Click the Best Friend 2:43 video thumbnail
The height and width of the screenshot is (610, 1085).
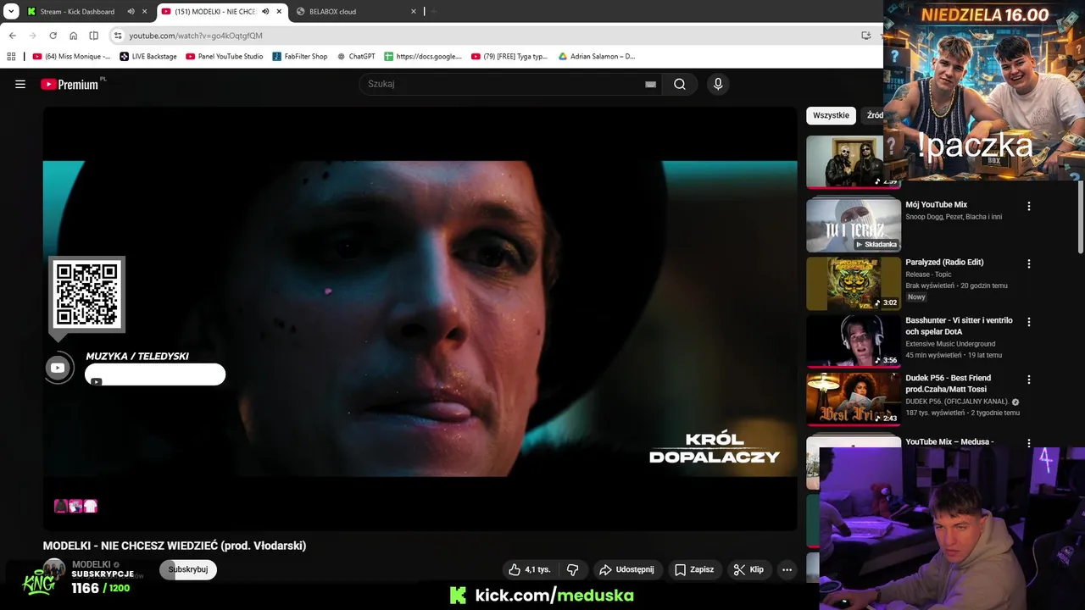coord(854,398)
